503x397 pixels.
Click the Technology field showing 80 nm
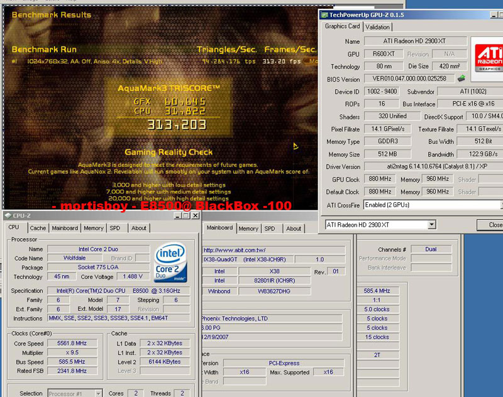pyautogui.click(x=384, y=67)
